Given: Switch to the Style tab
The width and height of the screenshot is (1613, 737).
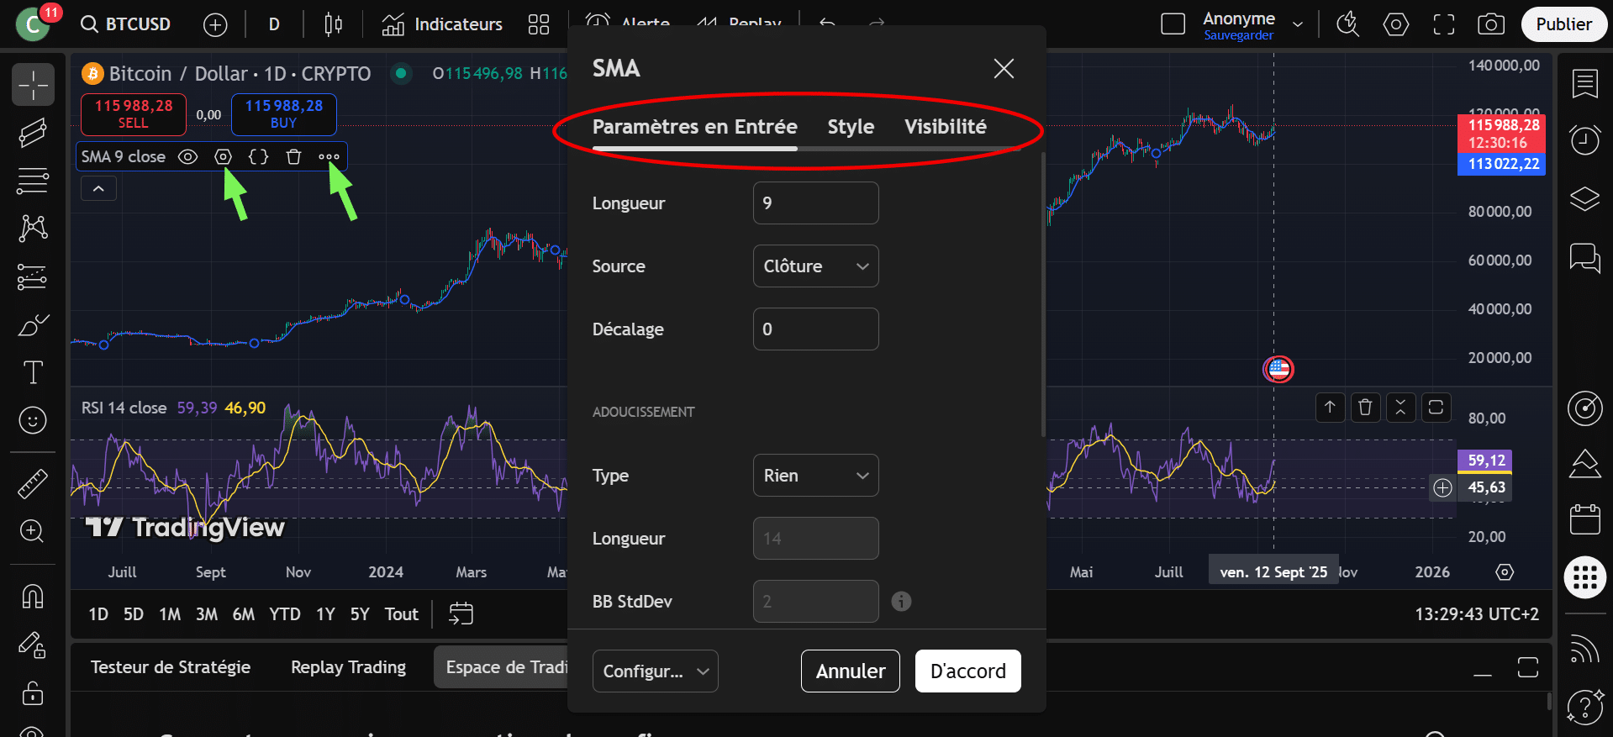Looking at the screenshot, I should tap(851, 127).
